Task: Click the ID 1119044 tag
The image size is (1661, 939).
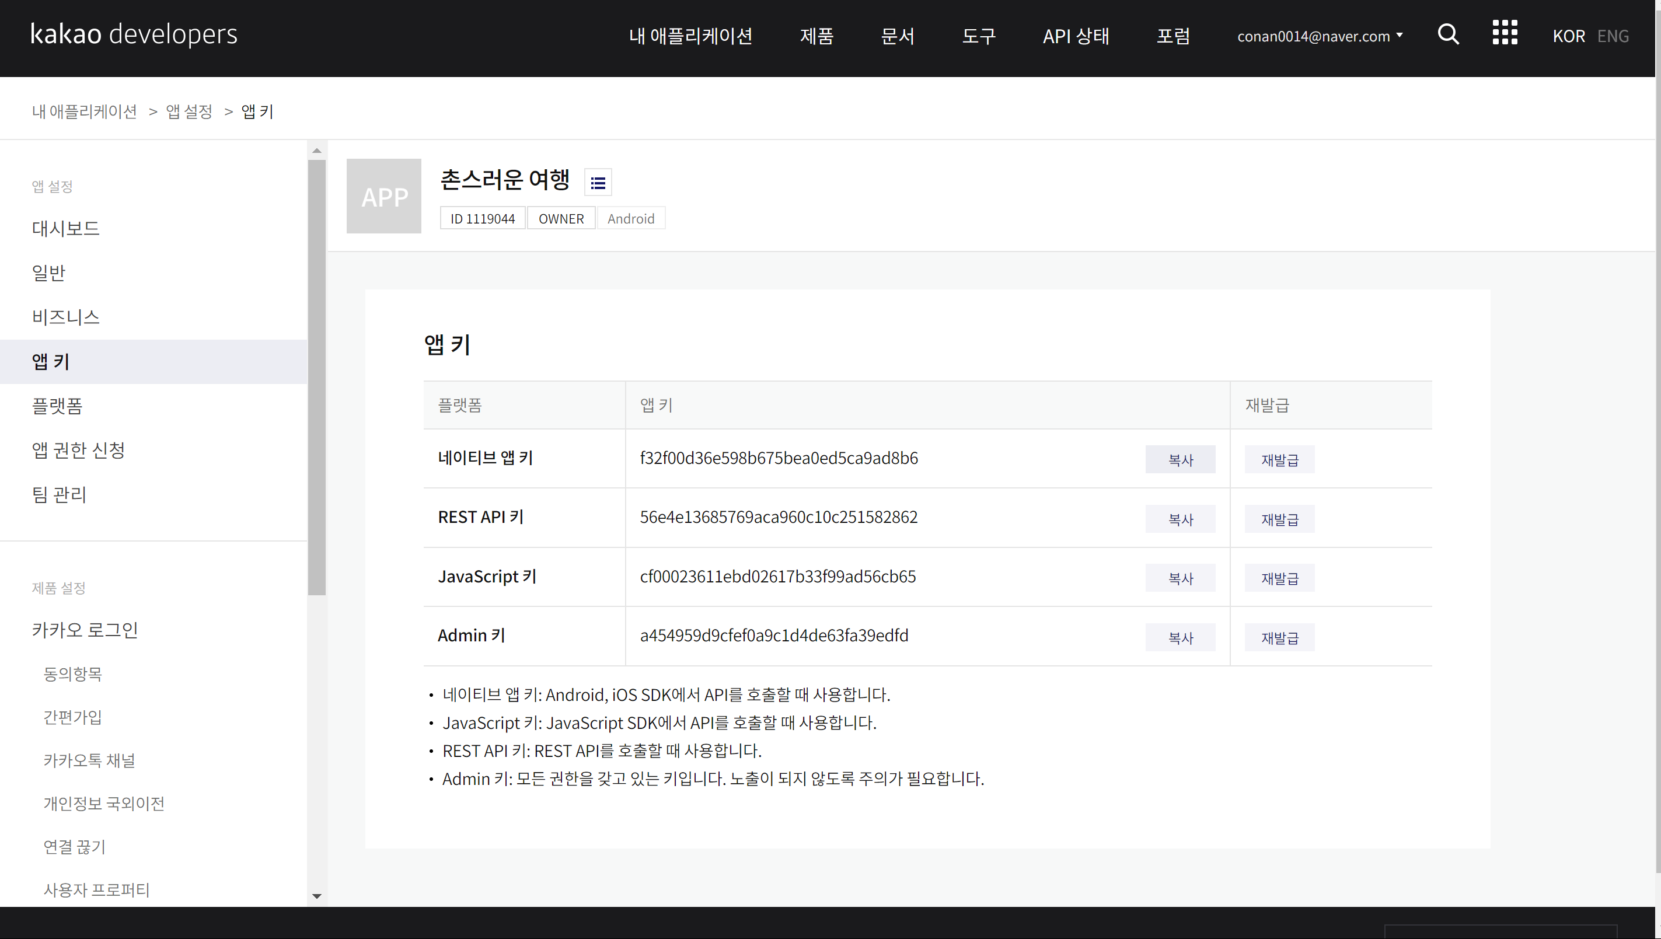Action: coord(482,219)
